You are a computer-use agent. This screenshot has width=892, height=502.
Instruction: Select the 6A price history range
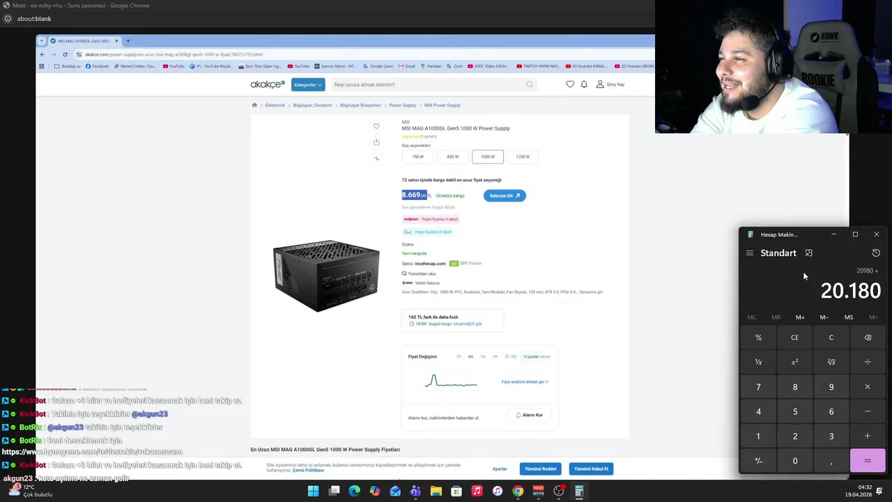[470, 357]
